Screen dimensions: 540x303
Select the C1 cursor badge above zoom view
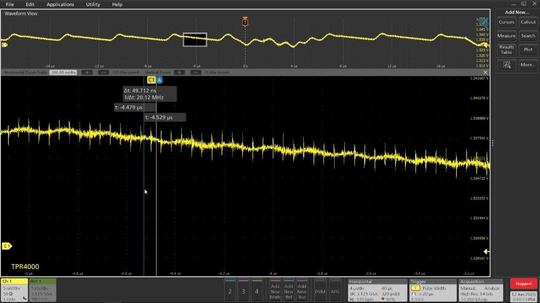tap(151, 80)
